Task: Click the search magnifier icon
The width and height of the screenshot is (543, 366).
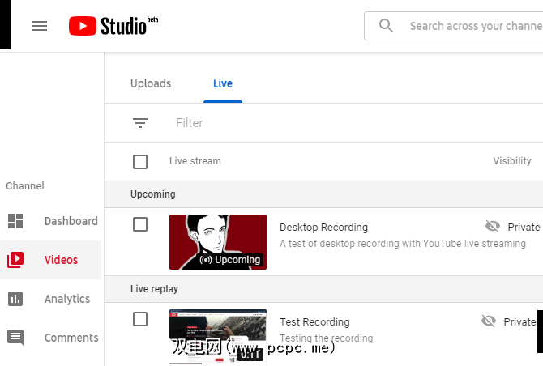Action: [387, 26]
